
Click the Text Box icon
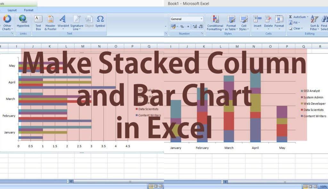coord(38,21)
